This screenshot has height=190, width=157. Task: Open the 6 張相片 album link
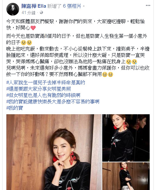[x=72, y=6]
